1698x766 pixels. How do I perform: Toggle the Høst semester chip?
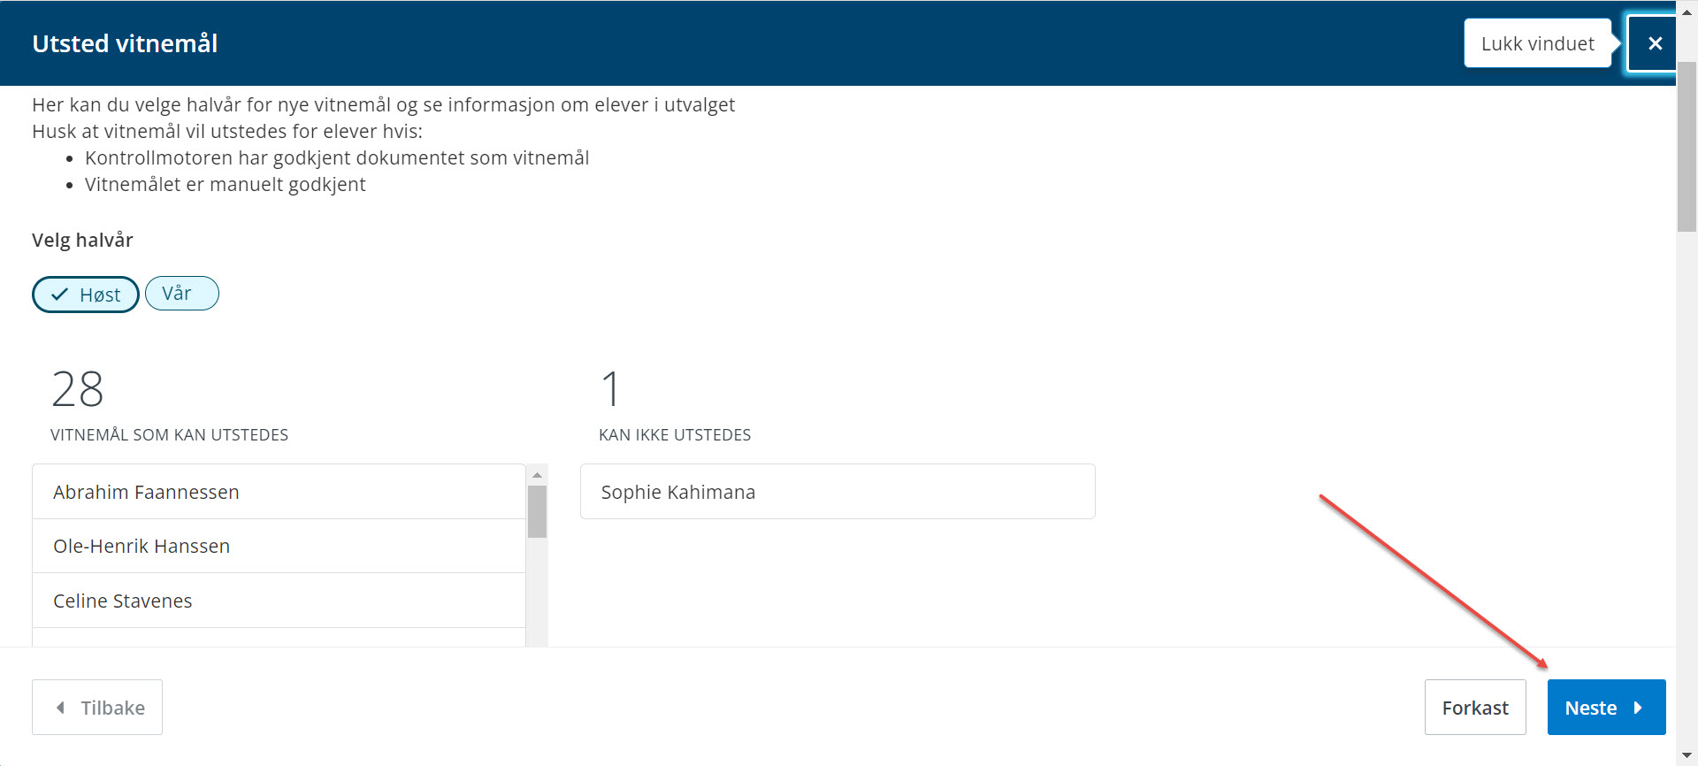click(86, 295)
